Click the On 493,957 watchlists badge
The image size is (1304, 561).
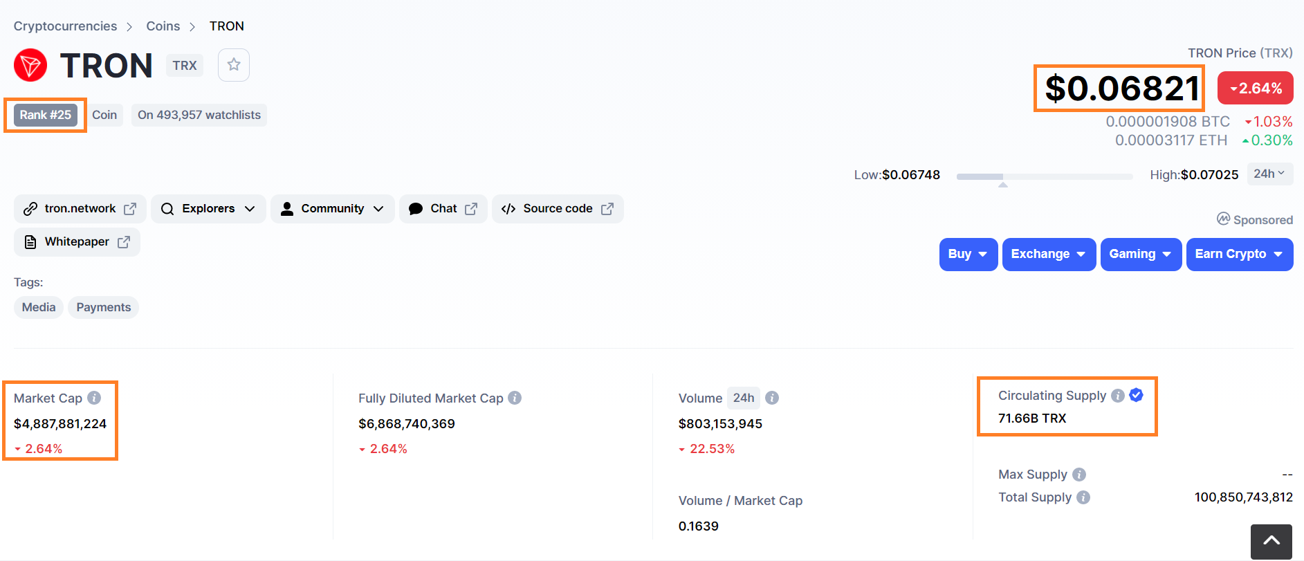pyautogui.click(x=199, y=115)
